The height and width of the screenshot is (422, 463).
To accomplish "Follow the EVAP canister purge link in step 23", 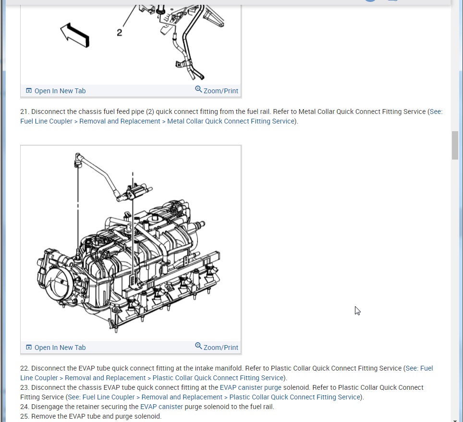I will point(250,387).
